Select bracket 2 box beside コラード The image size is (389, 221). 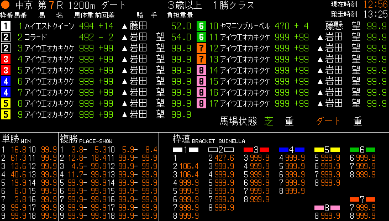pos(6,38)
